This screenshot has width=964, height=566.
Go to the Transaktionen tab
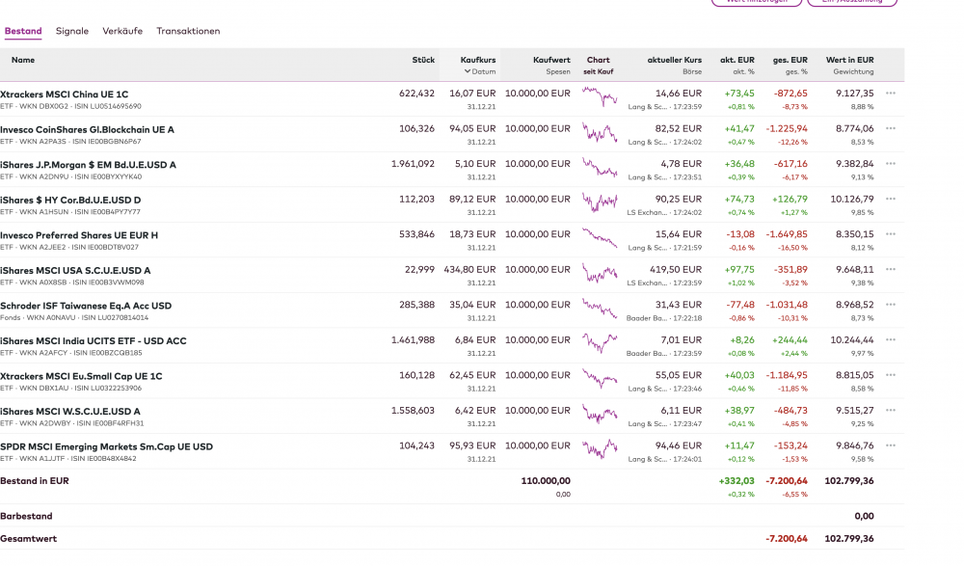point(188,31)
